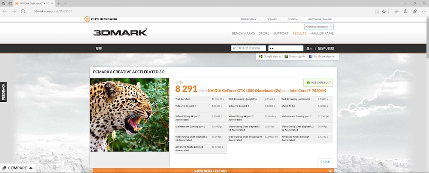The height and width of the screenshot is (173, 429).
Task: Select Mainstream Gaming part 2 value 138.98 fps
Action: [217, 127]
